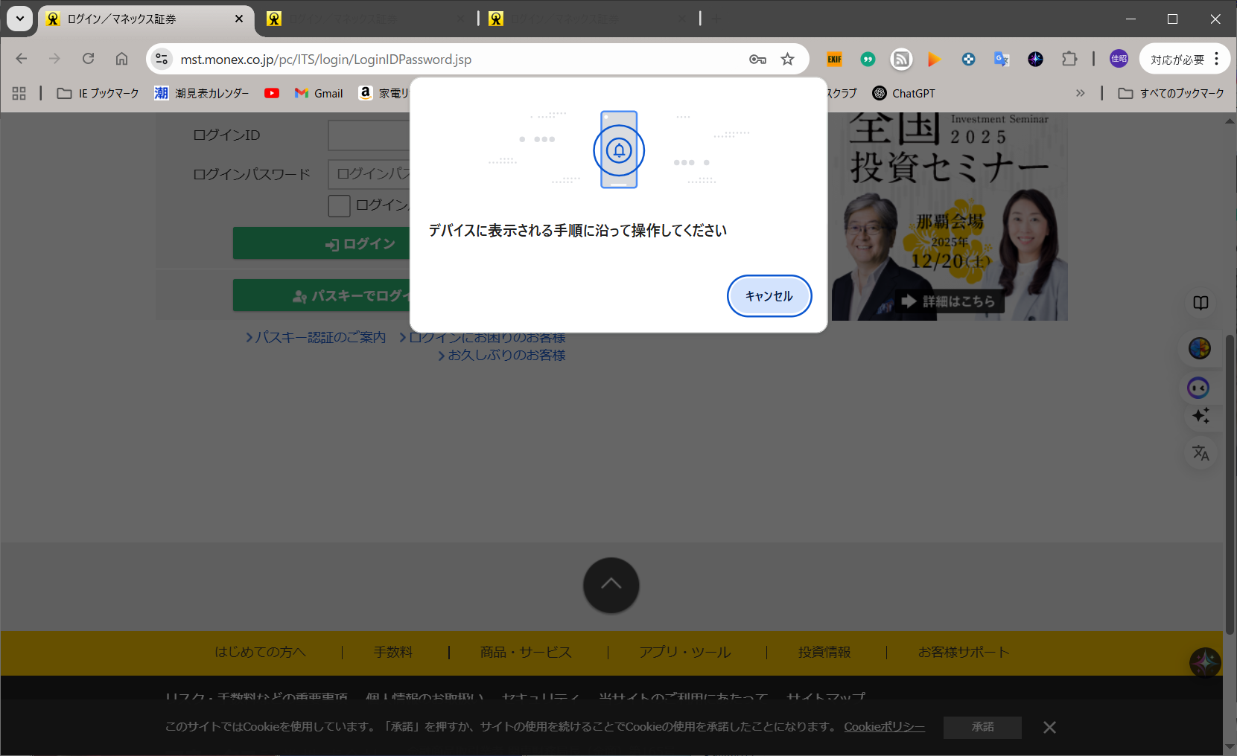Click the RSS feed extension icon
This screenshot has height=756, width=1237.
(901, 60)
